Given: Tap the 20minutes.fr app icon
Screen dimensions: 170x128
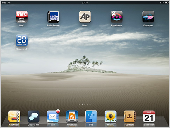Looking at the screenshot, I should pyautogui.click(x=22, y=40).
